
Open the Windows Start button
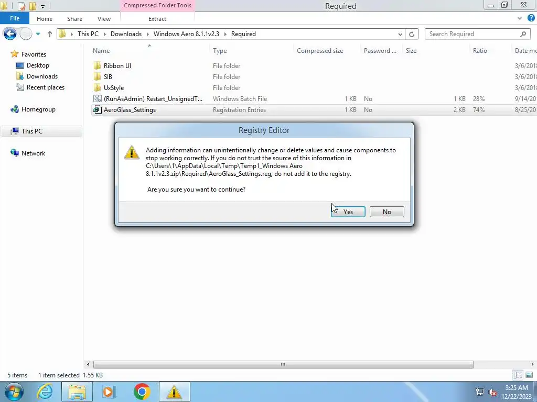click(14, 392)
